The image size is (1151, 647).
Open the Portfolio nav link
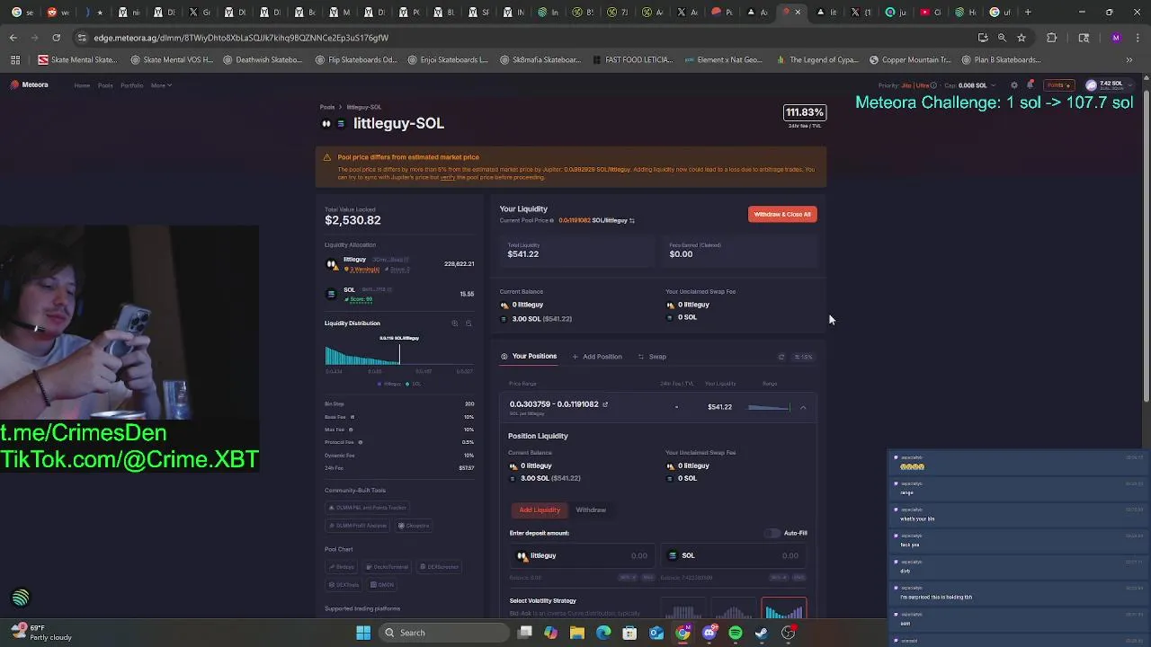(132, 85)
